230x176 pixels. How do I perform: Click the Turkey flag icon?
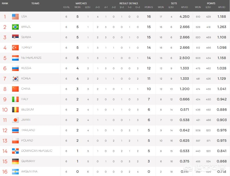(x=15, y=48)
